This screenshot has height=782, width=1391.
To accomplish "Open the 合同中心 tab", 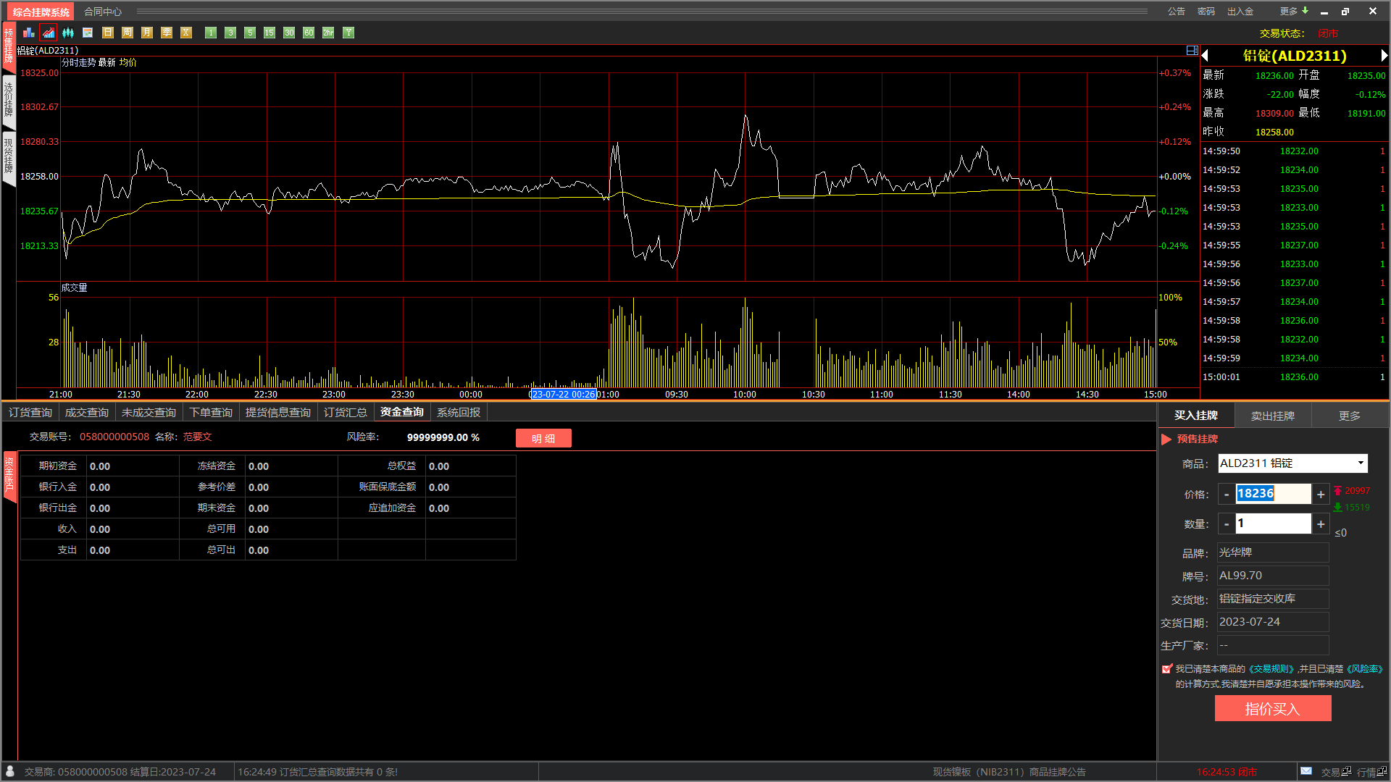I will [103, 12].
